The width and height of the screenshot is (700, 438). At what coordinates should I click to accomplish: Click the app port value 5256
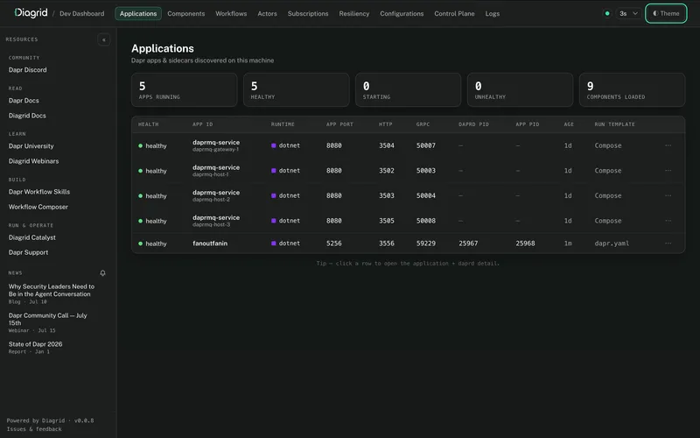(x=334, y=244)
